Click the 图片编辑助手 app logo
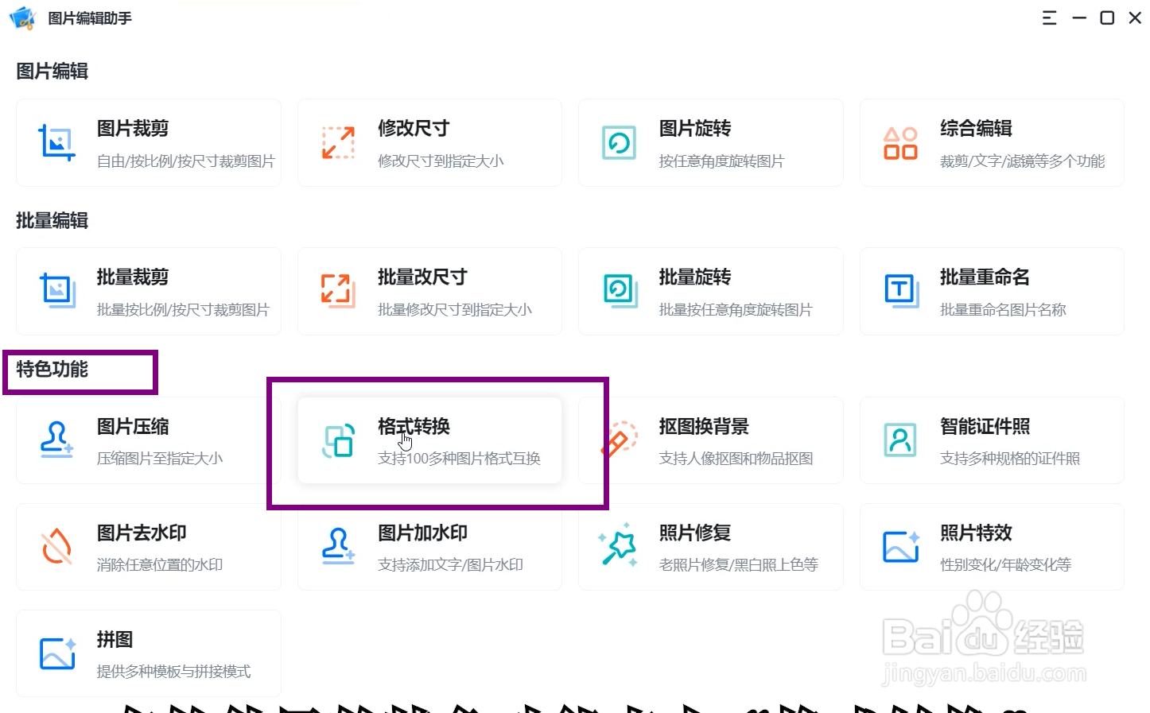Viewport: 1150px width, 713px height. pyautogui.click(x=21, y=17)
